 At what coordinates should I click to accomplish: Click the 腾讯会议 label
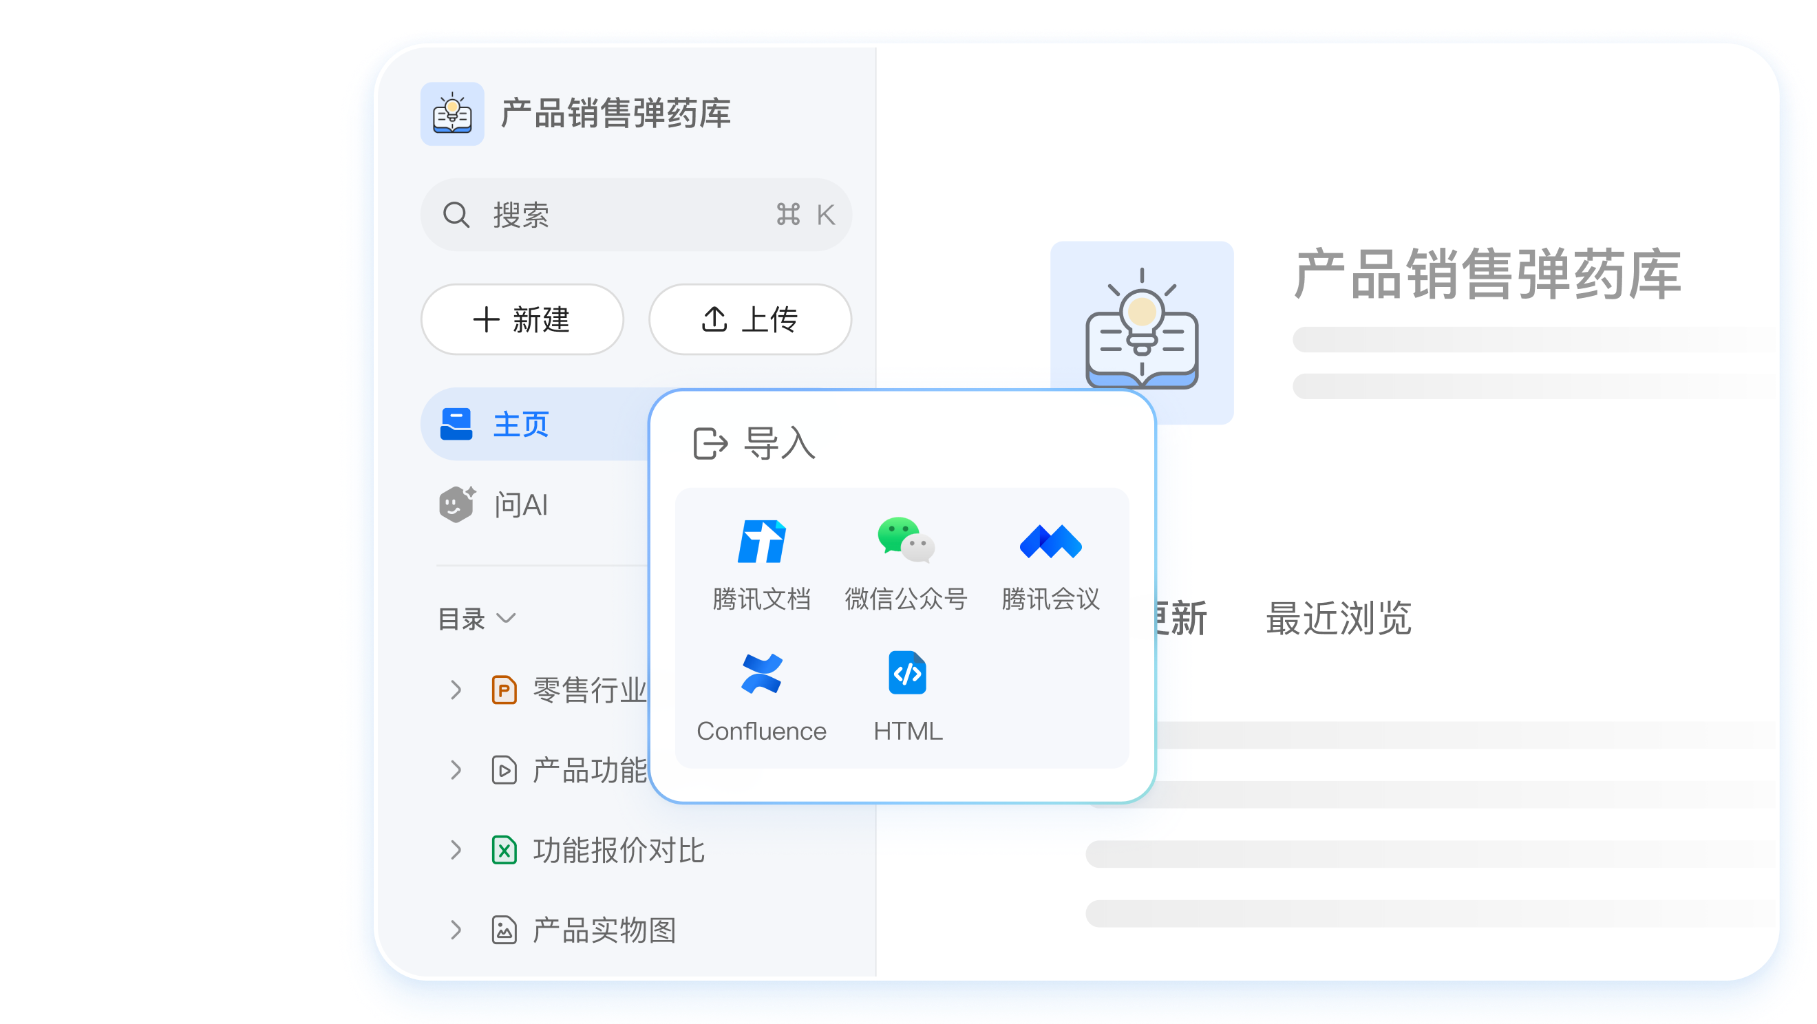[1051, 599]
